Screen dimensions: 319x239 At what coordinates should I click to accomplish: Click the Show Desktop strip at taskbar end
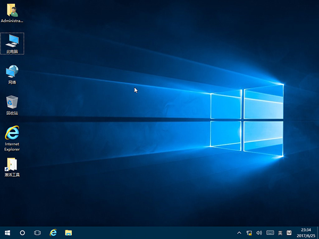pos(318,233)
